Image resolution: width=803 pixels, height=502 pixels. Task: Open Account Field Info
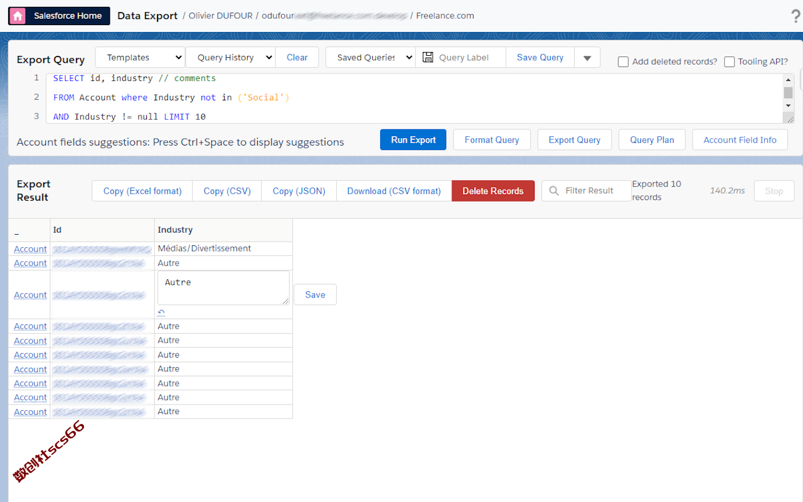(x=740, y=140)
